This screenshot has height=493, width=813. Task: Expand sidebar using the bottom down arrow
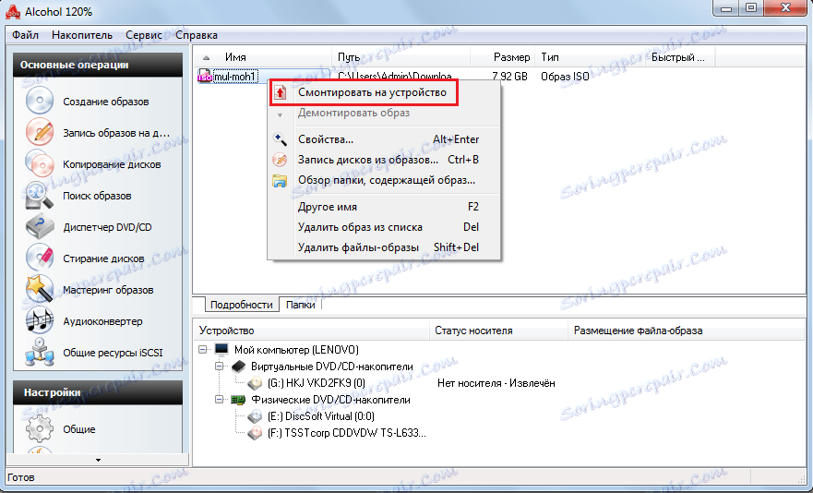98,460
